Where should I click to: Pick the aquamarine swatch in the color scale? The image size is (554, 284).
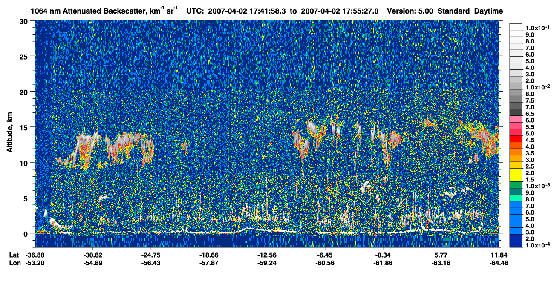pos(516,198)
